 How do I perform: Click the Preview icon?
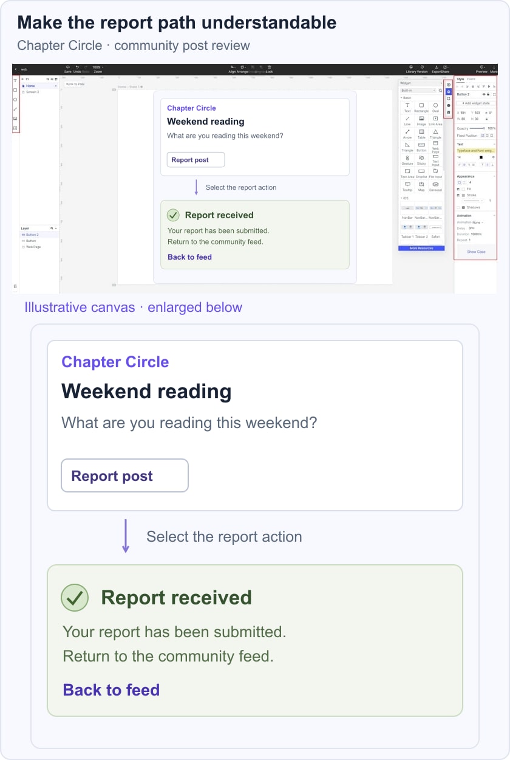[x=481, y=67]
